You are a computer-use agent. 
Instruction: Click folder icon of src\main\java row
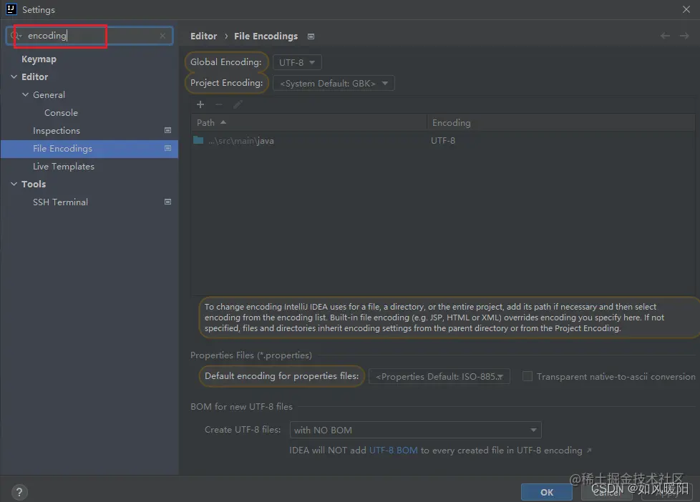click(198, 140)
